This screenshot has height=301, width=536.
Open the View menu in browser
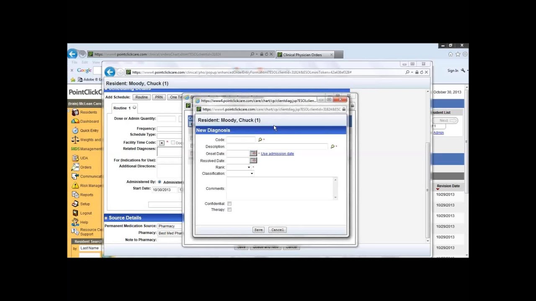pos(96,62)
